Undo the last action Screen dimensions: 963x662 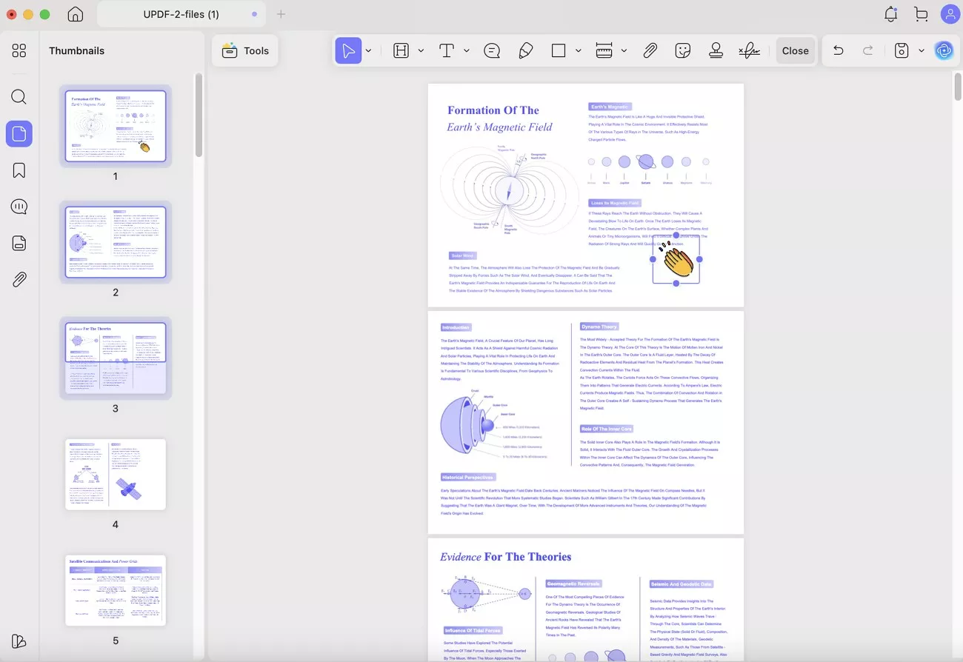point(839,50)
